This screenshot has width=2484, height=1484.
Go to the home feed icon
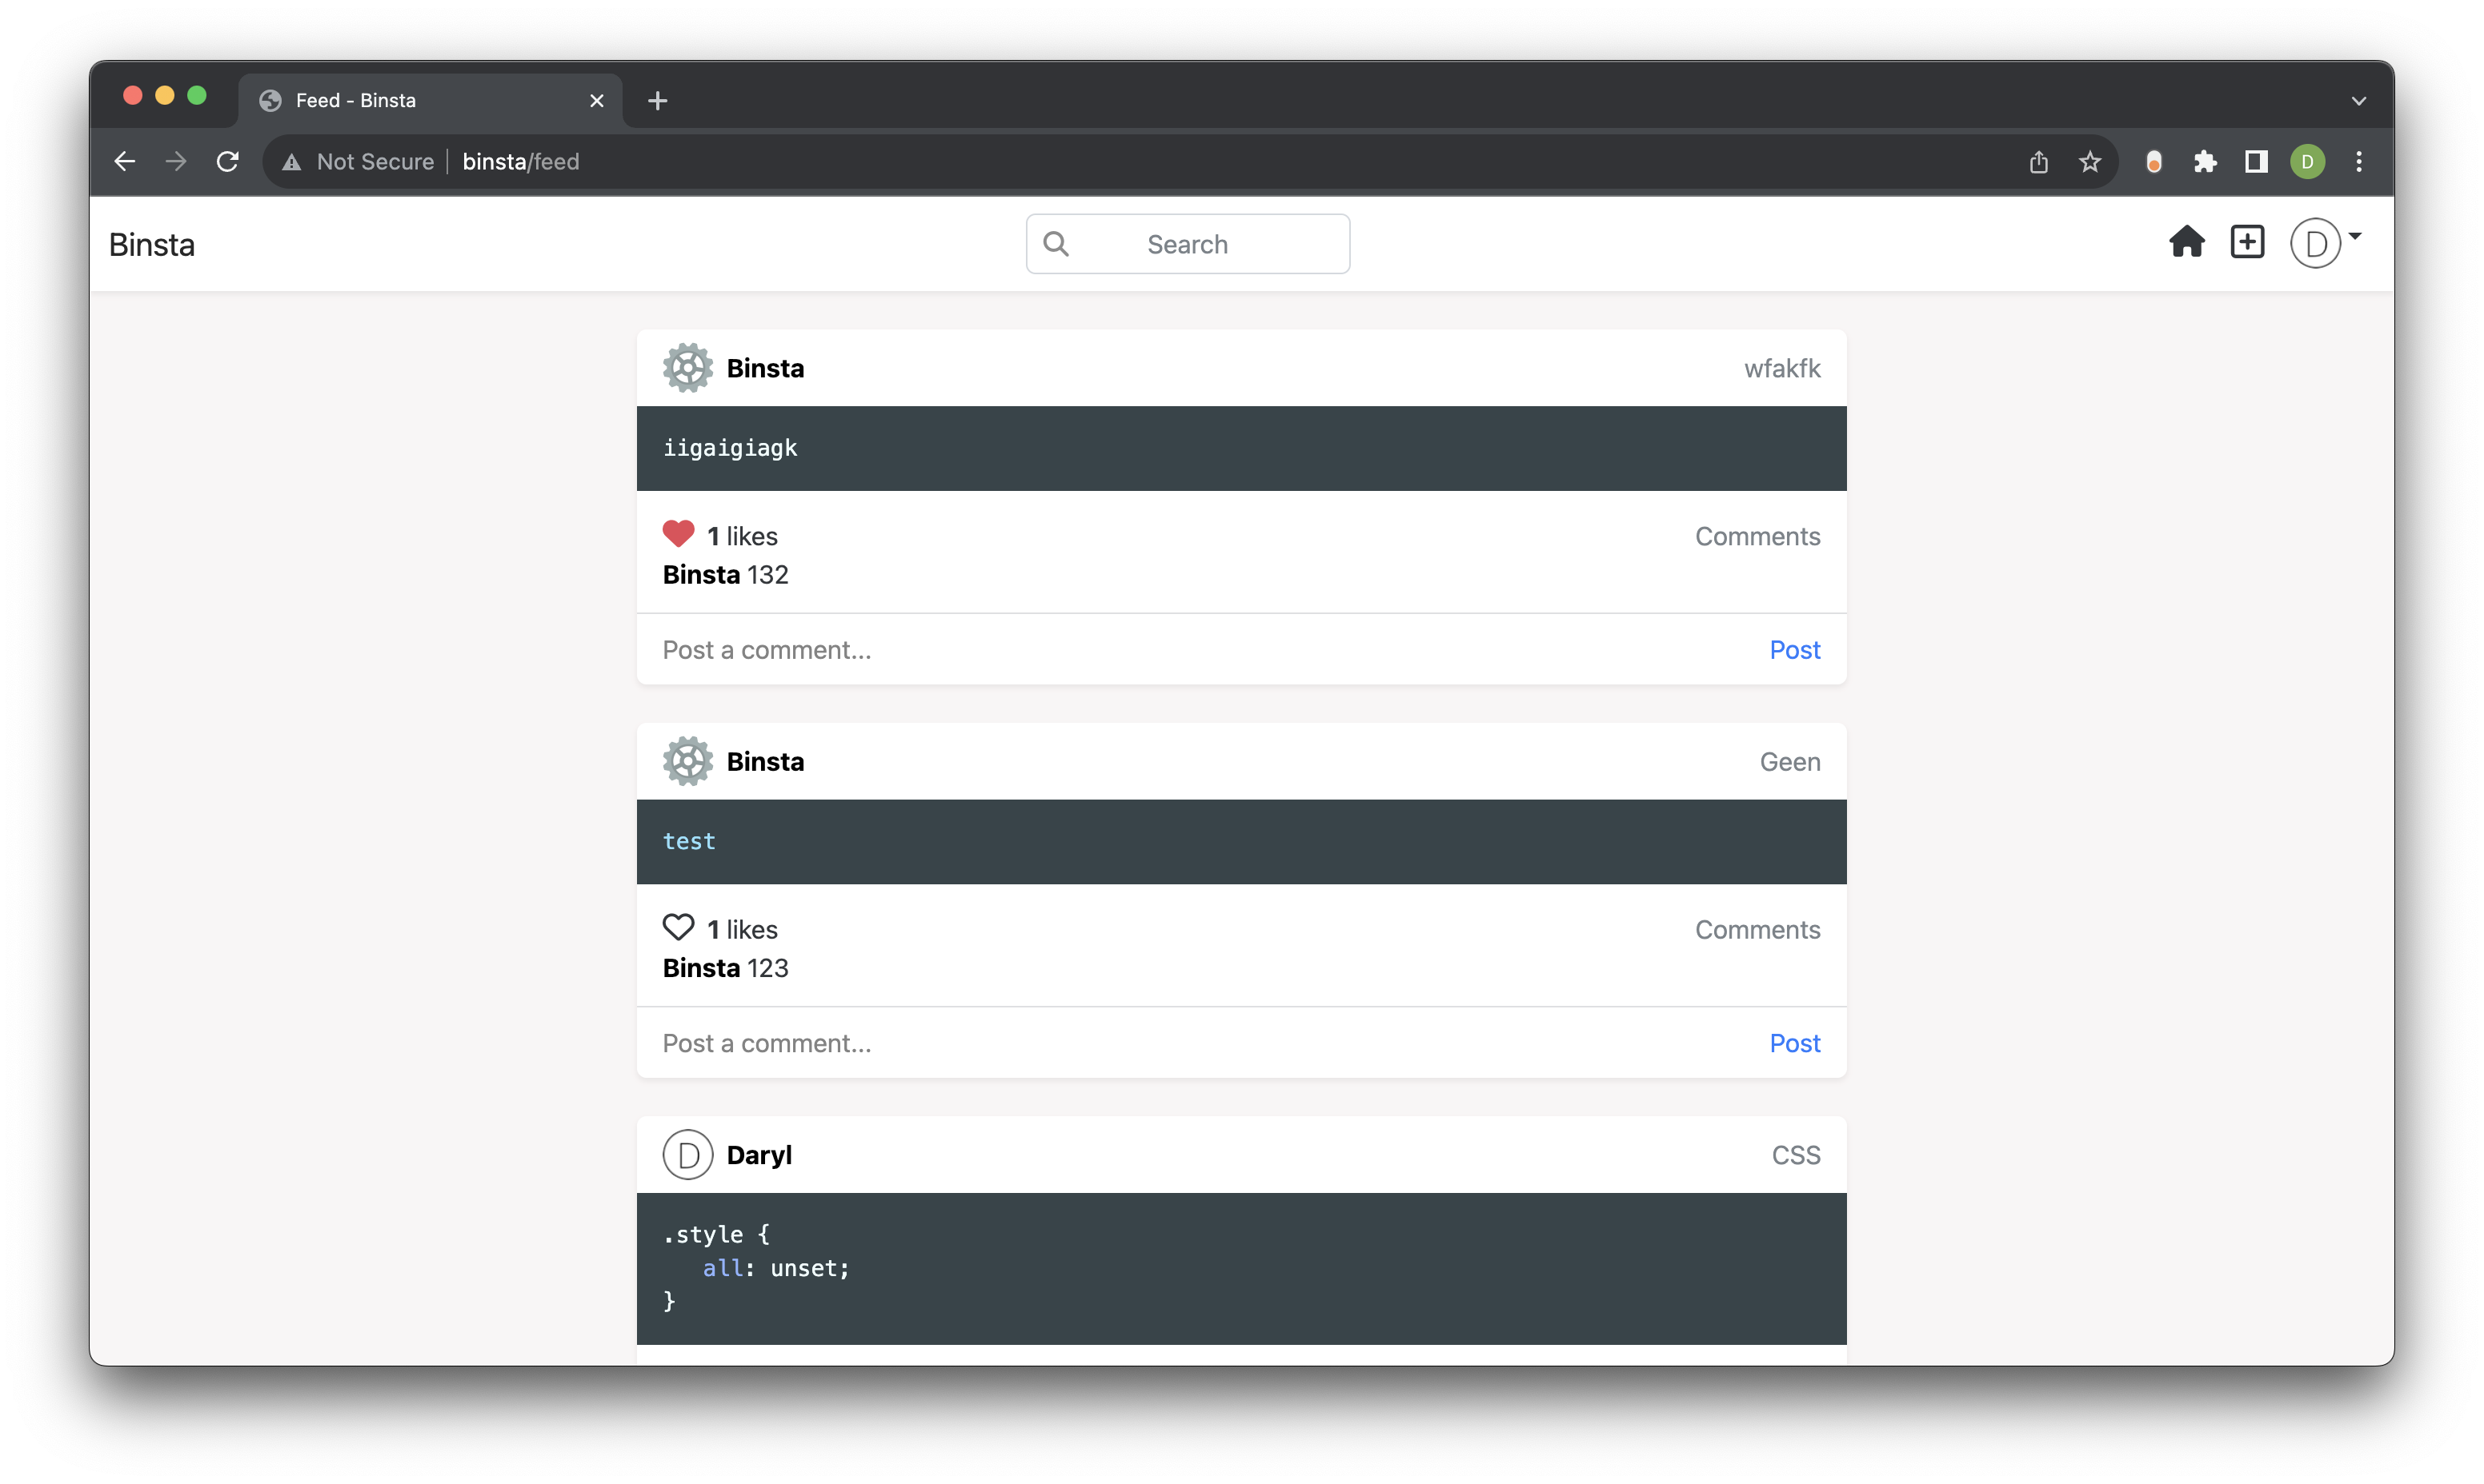[2187, 242]
